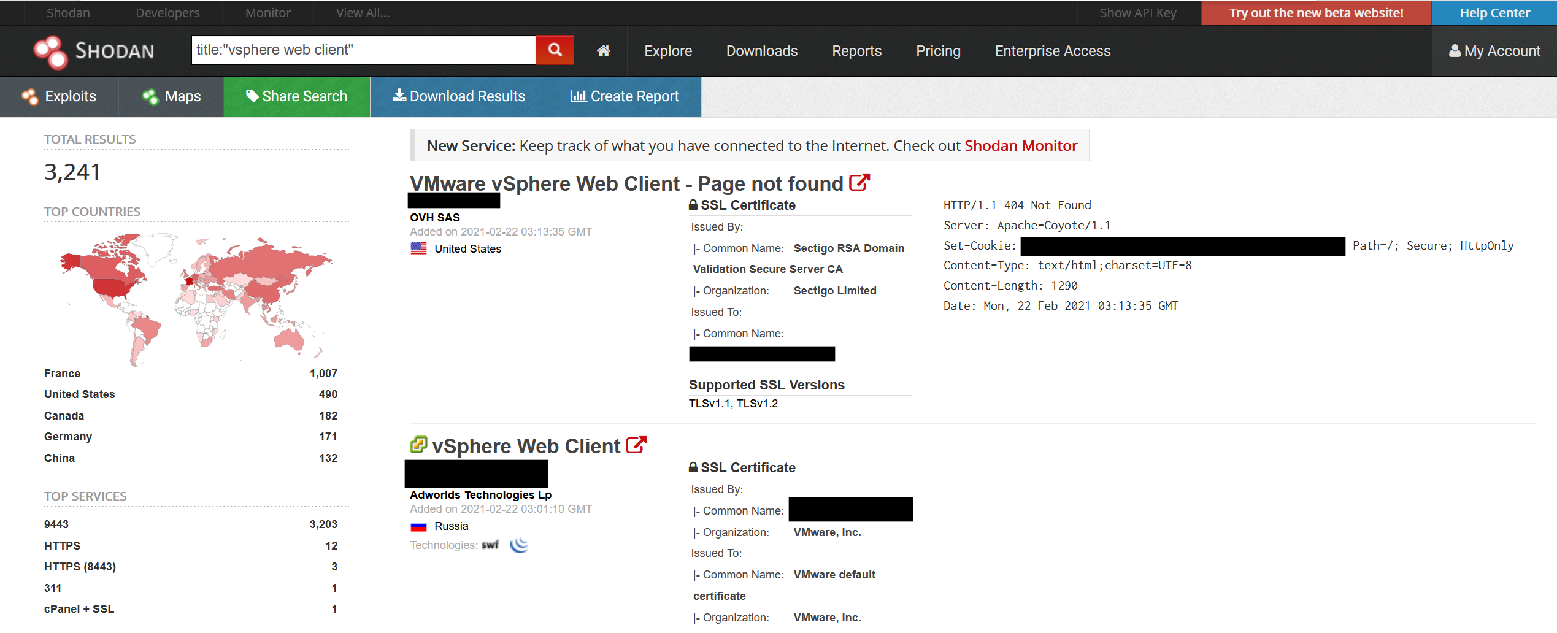
Task: Open Downloads page
Action: point(762,51)
